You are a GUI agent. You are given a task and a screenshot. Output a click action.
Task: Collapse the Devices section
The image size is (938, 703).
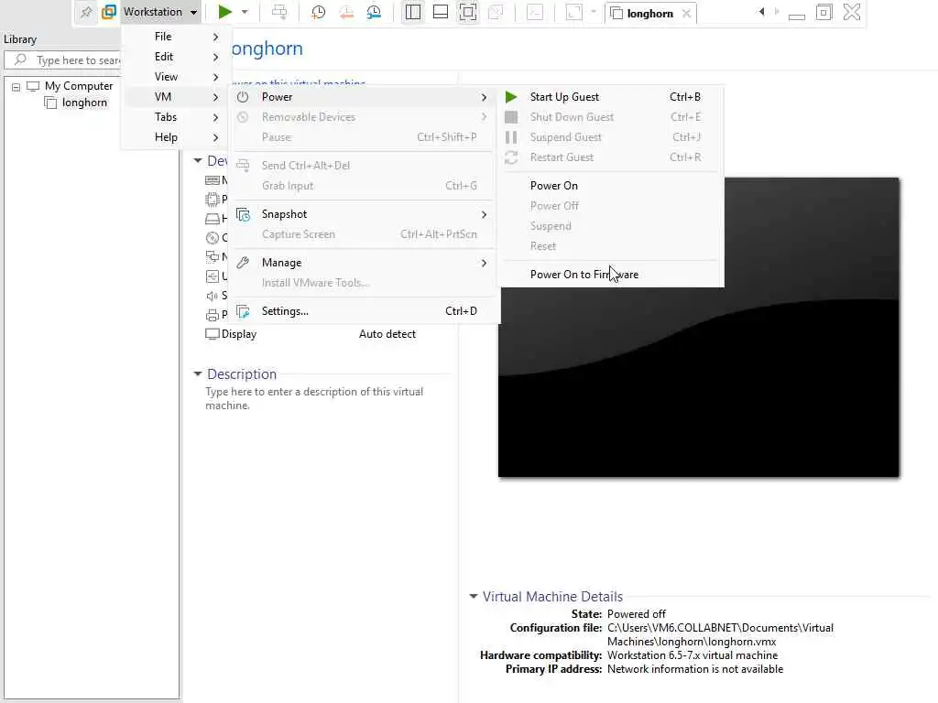198,160
